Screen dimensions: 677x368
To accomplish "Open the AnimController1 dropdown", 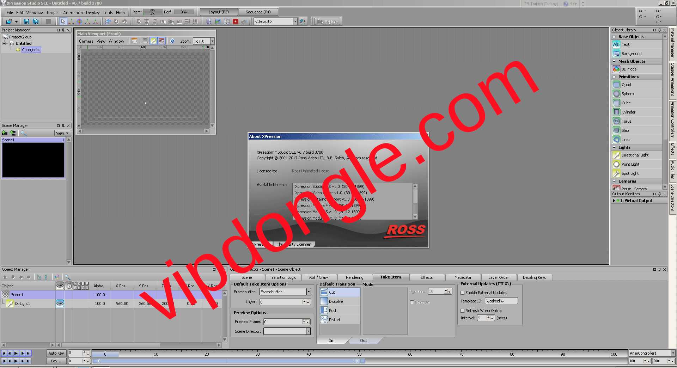I will 673,353.
